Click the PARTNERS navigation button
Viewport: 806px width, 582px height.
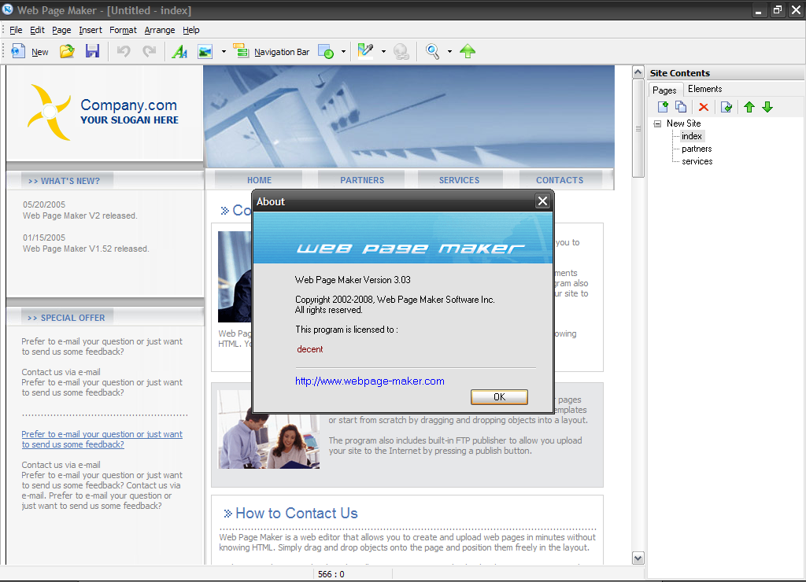pos(362,180)
